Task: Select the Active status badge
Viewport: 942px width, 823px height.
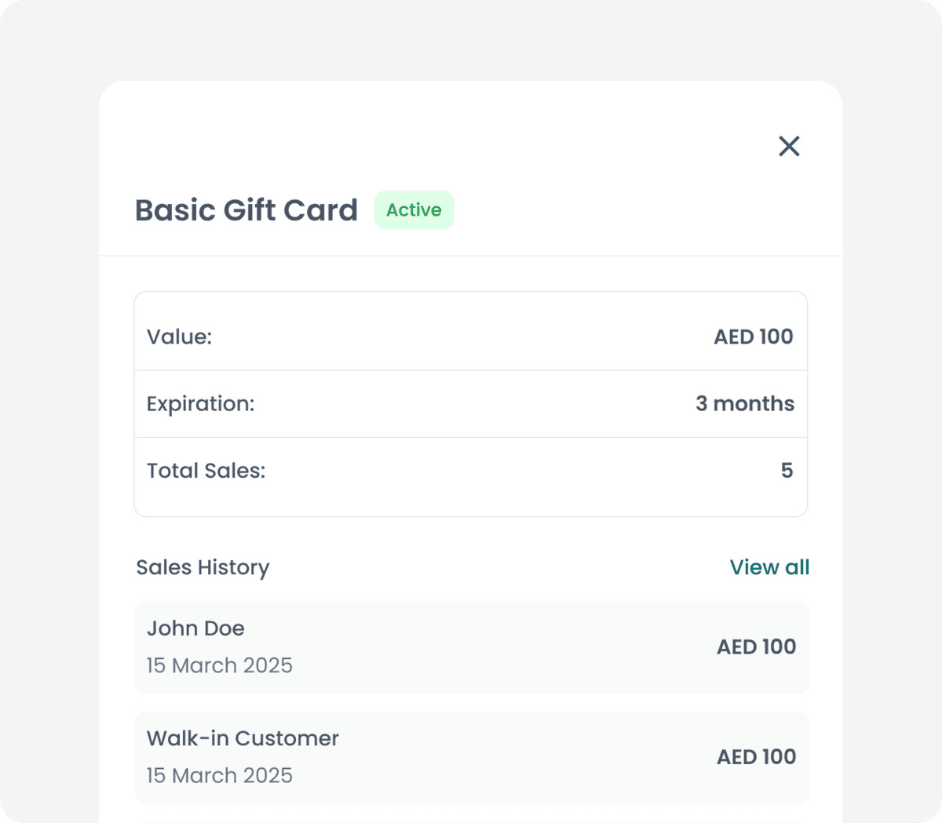Action: point(414,209)
